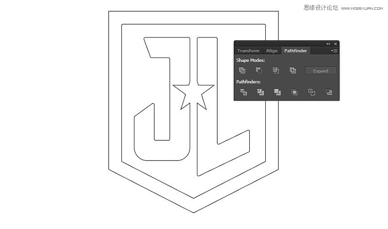This screenshot has width=388, height=229.
Task: Click the Unite shape mode icon
Action: pyautogui.click(x=242, y=70)
